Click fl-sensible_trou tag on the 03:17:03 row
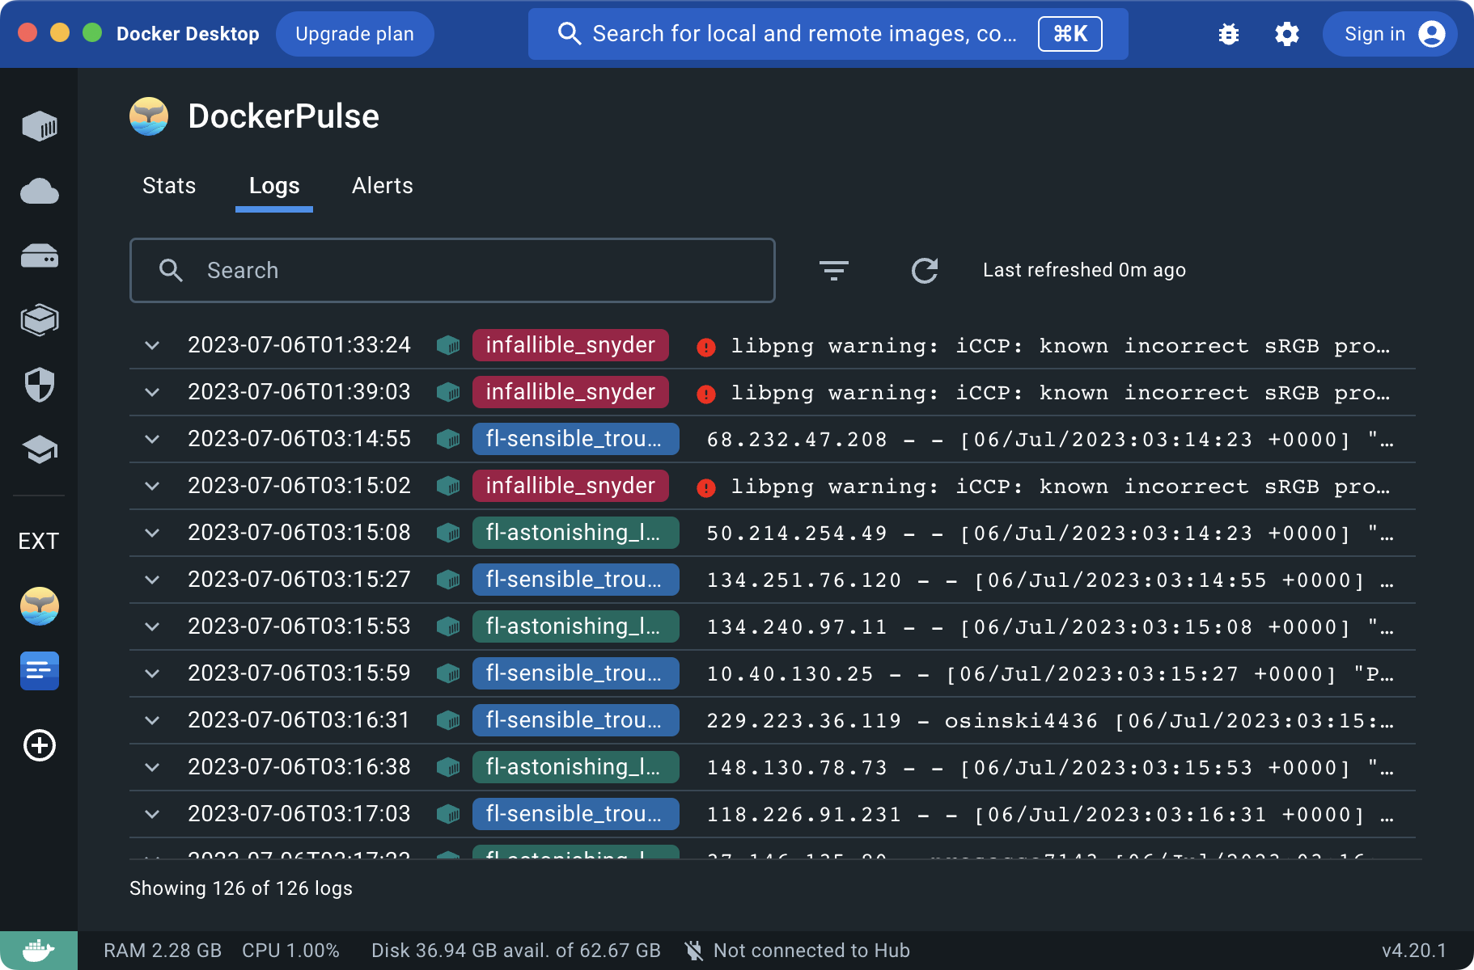Viewport: 1474px width, 970px height. coord(575,814)
